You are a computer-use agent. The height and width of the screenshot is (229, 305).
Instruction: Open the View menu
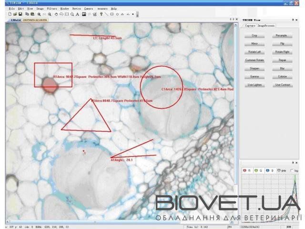[30, 9]
